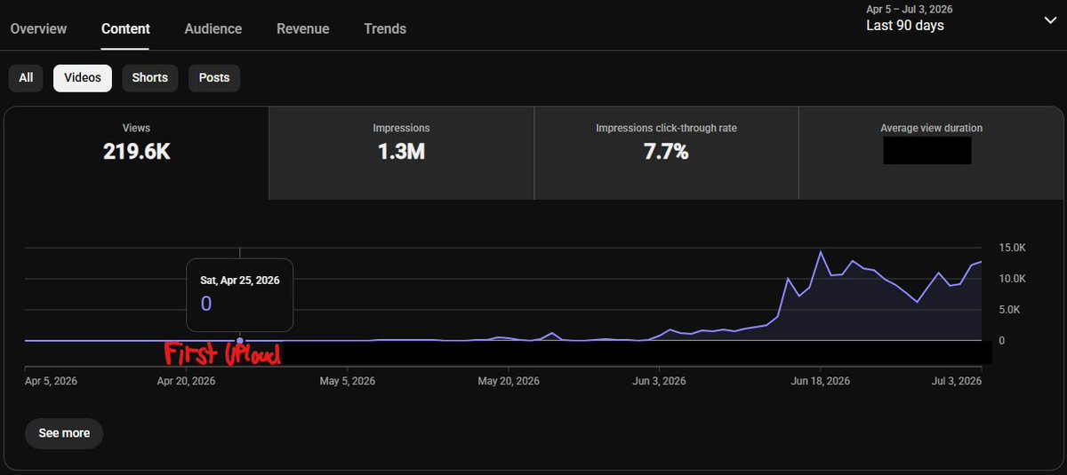Click the 219.6K views value
This screenshot has width=1067, height=475.
pos(137,152)
